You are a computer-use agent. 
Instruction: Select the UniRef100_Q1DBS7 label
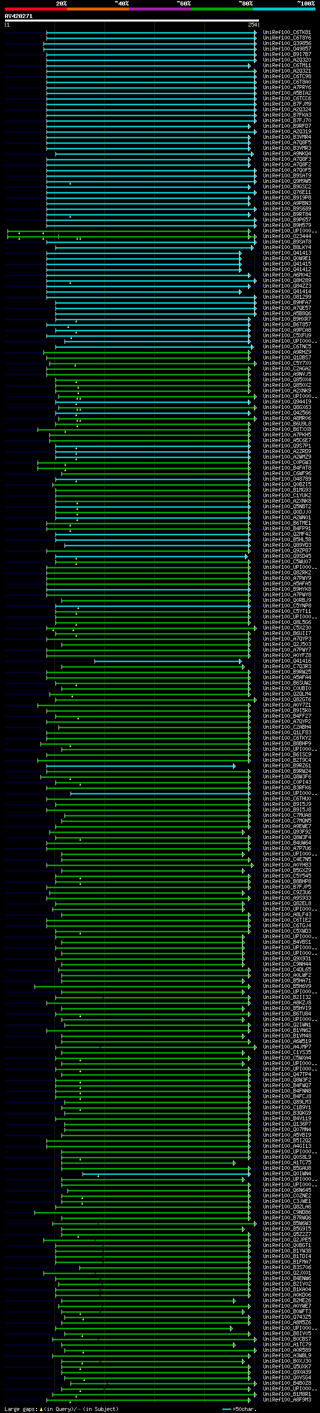tap(286, 358)
